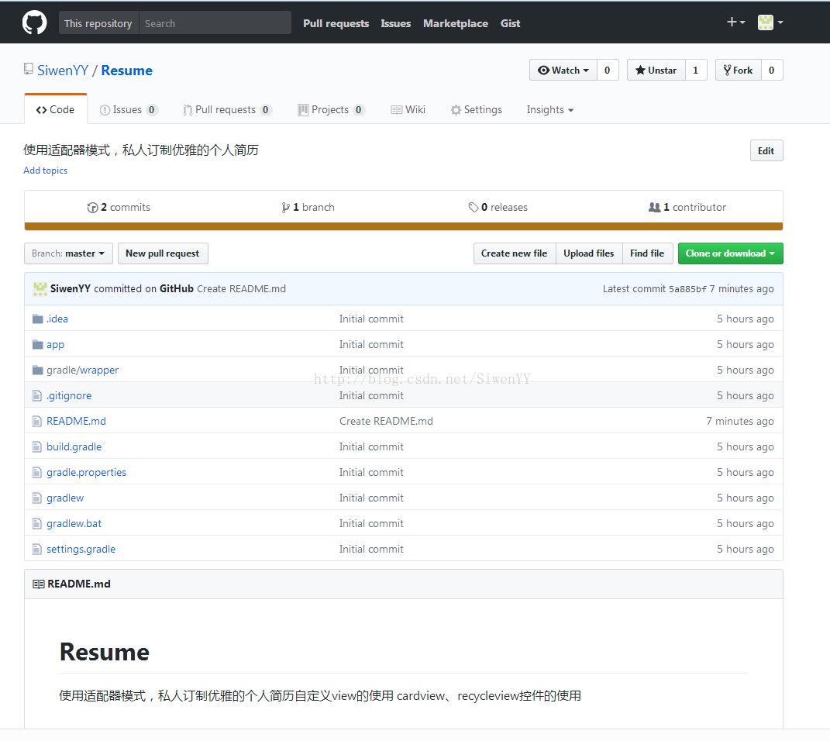This screenshot has width=830, height=741.
Task: Switch to the Pull requests repository tab
Action: tap(227, 109)
